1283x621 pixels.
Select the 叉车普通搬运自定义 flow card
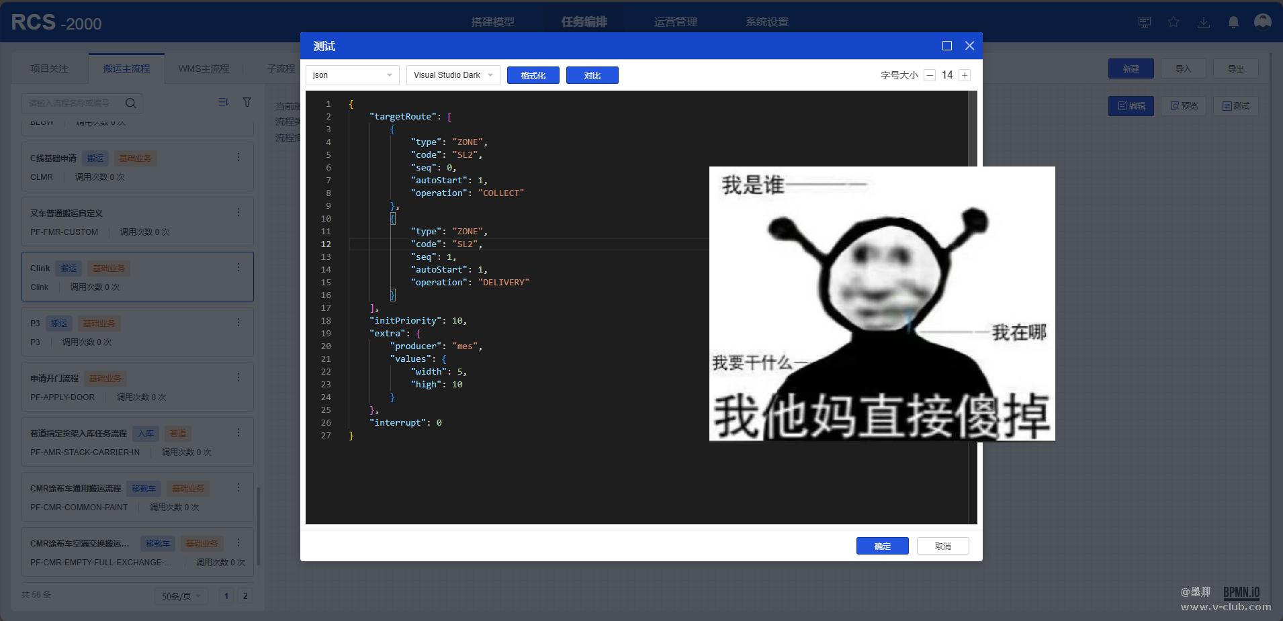tap(138, 222)
